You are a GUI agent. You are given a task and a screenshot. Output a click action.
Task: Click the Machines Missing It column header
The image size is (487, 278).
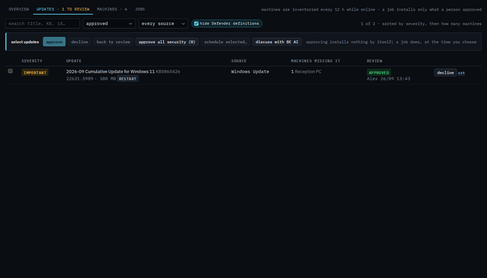pyautogui.click(x=316, y=61)
